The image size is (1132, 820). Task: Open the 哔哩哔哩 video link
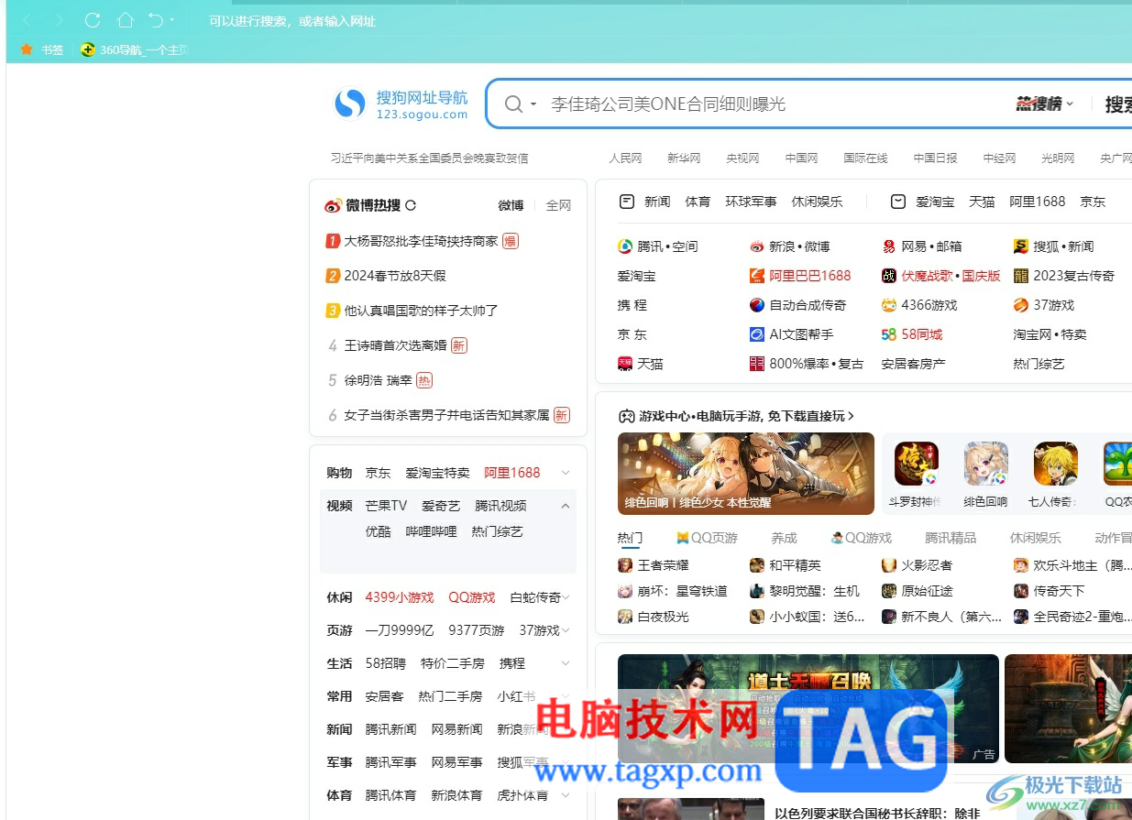[432, 531]
